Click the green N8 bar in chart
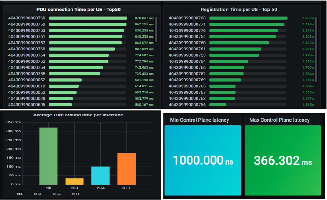This screenshot has width=327, height=200. [x=48, y=156]
